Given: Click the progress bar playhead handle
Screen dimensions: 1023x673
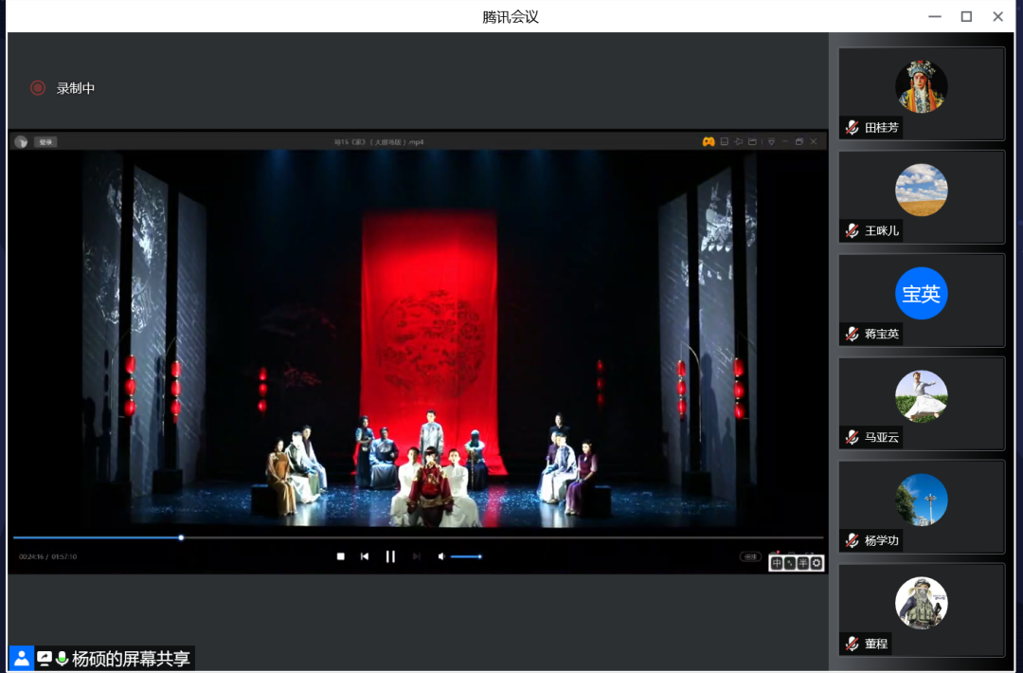Looking at the screenshot, I should (181, 537).
